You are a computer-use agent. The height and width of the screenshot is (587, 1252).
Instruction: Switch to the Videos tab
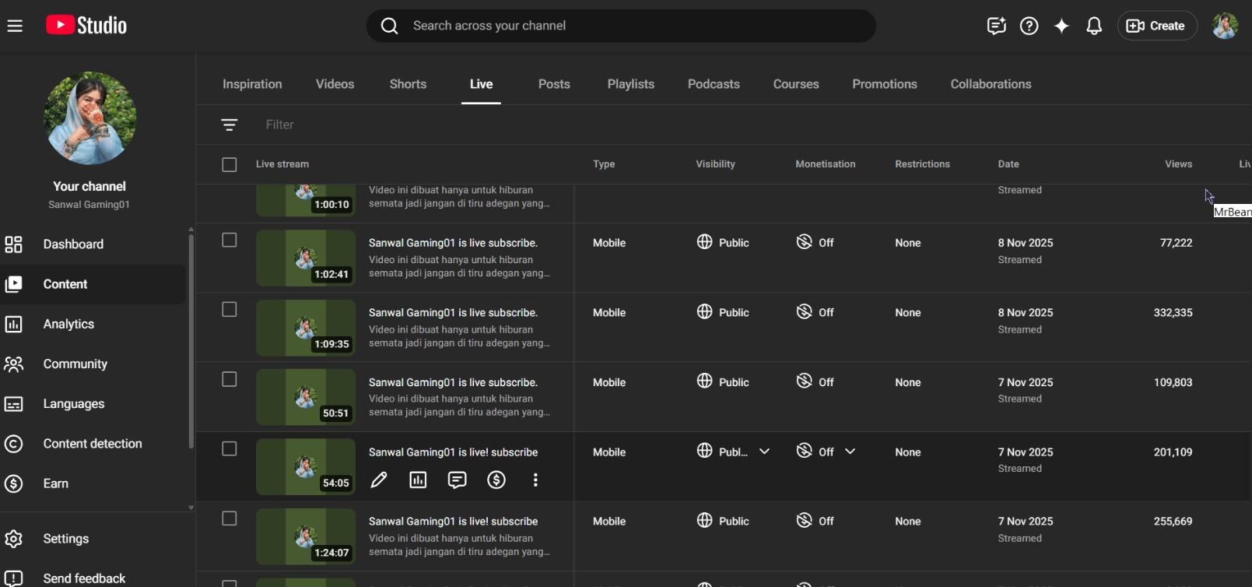pyautogui.click(x=335, y=84)
